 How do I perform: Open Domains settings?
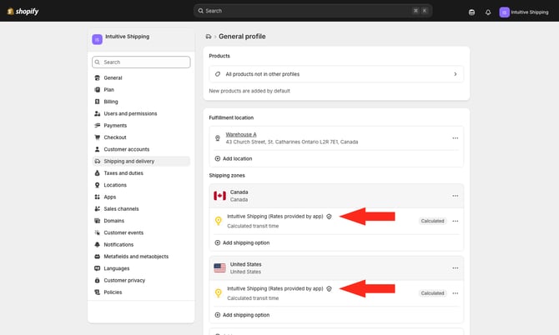(113, 221)
